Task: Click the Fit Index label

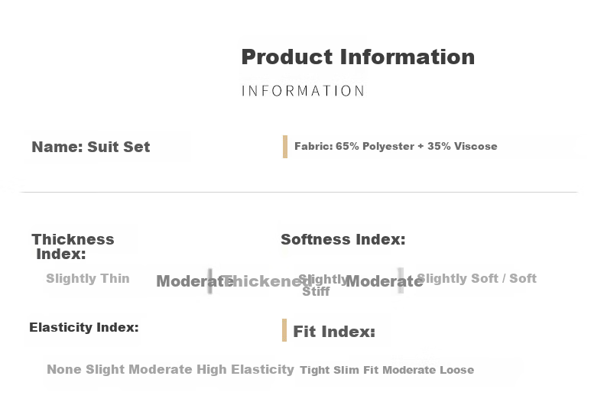Action: coord(334,332)
